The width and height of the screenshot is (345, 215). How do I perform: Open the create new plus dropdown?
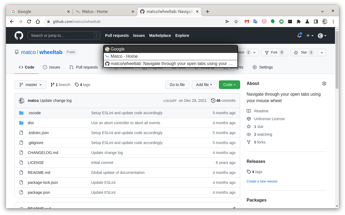point(310,35)
